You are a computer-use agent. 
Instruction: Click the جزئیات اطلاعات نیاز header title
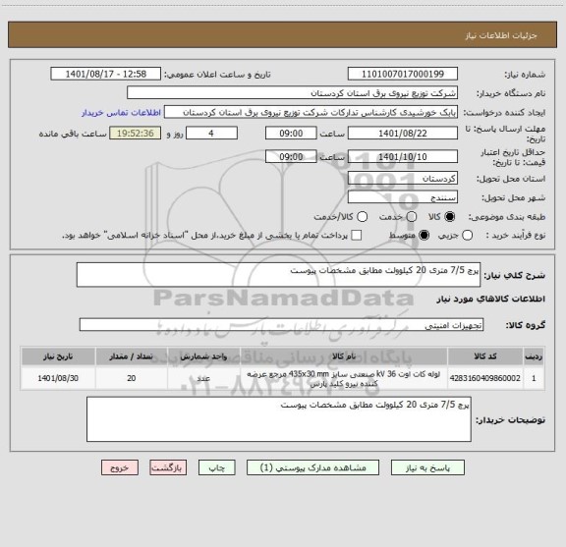[501, 35]
